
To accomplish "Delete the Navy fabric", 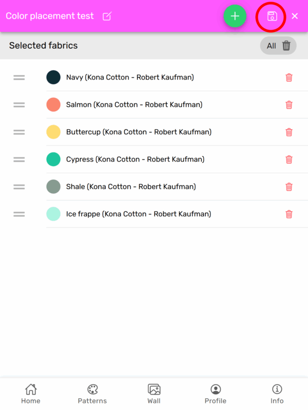I will click(289, 77).
